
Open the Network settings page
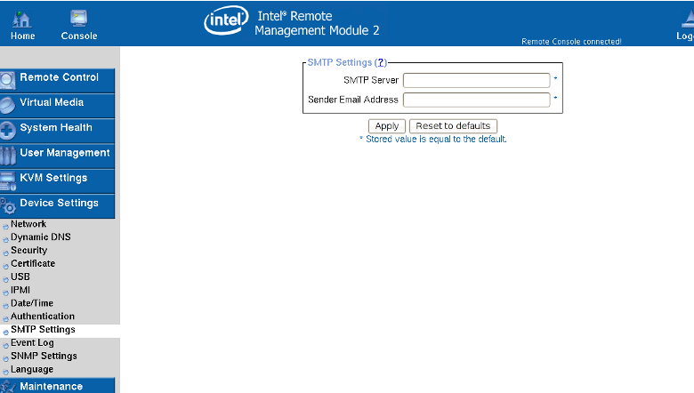pos(28,224)
